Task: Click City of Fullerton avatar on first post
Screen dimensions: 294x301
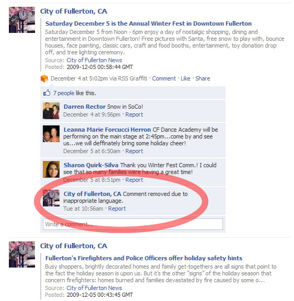Action: click(x=22, y=20)
